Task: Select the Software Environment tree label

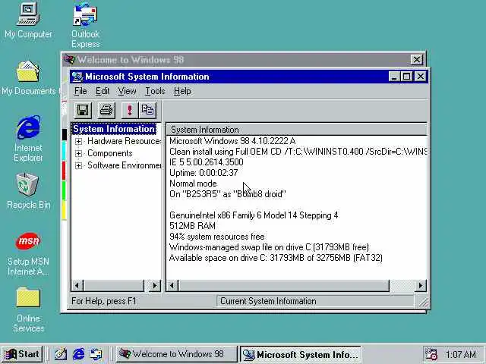Action: tap(124, 165)
